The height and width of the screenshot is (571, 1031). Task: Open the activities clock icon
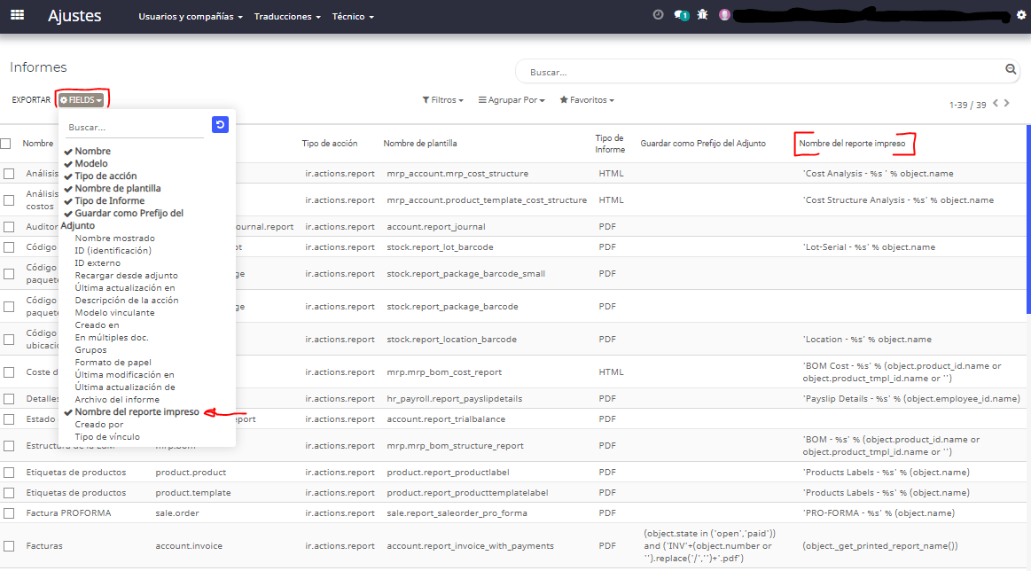point(658,14)
